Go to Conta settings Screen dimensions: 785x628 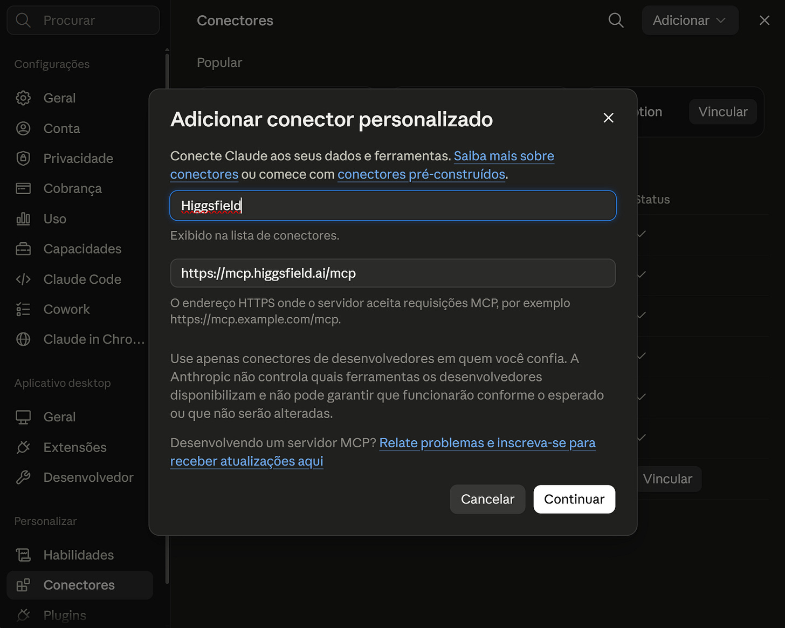pyautogui.click(x=80, y=128)
